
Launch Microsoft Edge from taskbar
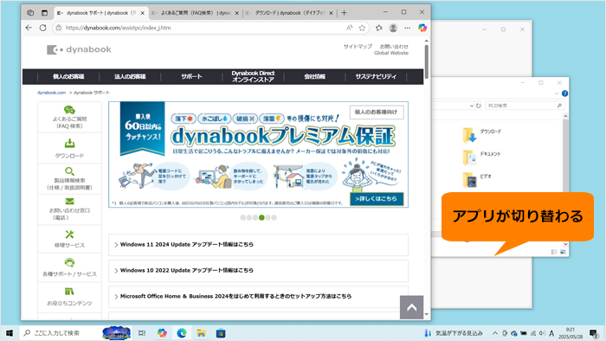click(x=182, y=333)
